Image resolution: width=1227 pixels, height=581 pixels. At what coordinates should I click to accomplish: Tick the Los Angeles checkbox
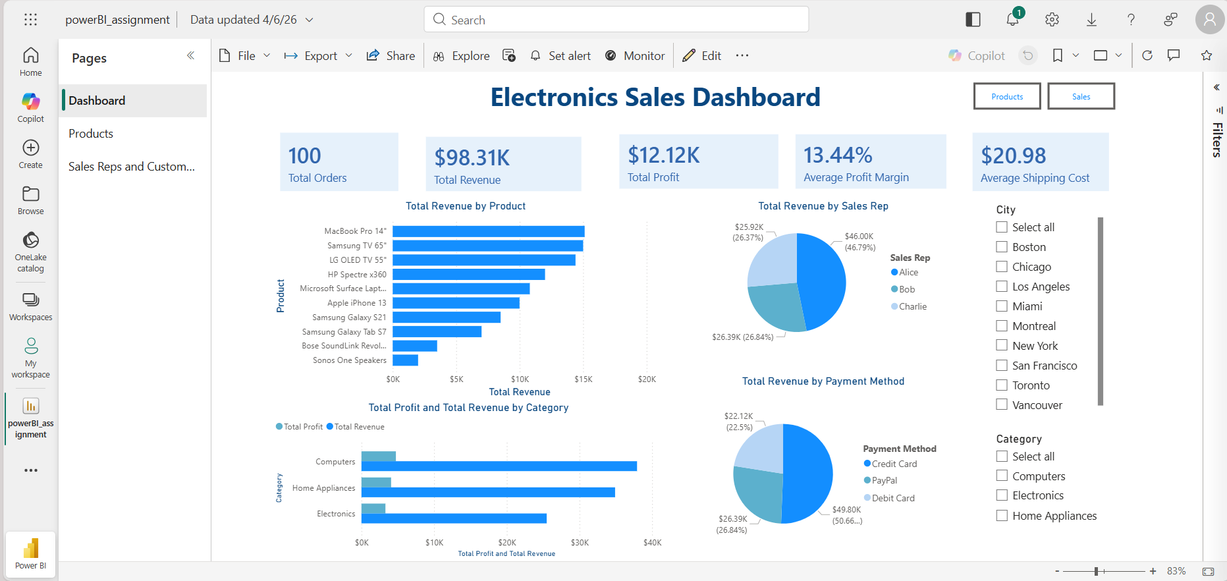click(1002, 287)
